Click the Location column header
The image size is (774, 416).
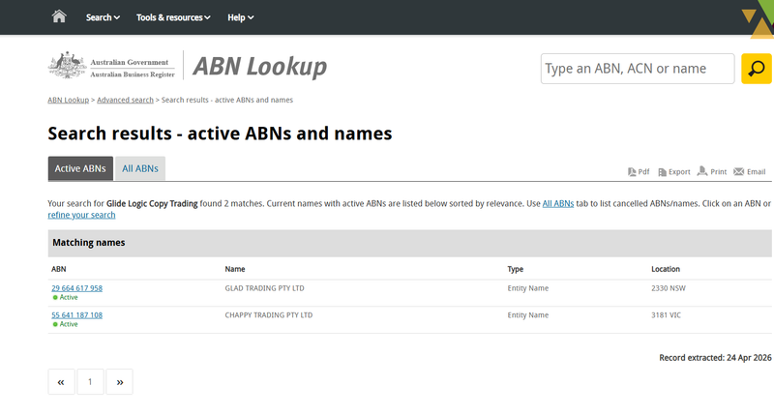point(666,269)
